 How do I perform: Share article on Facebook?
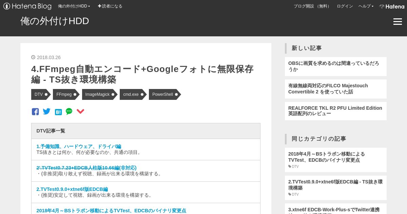click(x=35, y=112)
